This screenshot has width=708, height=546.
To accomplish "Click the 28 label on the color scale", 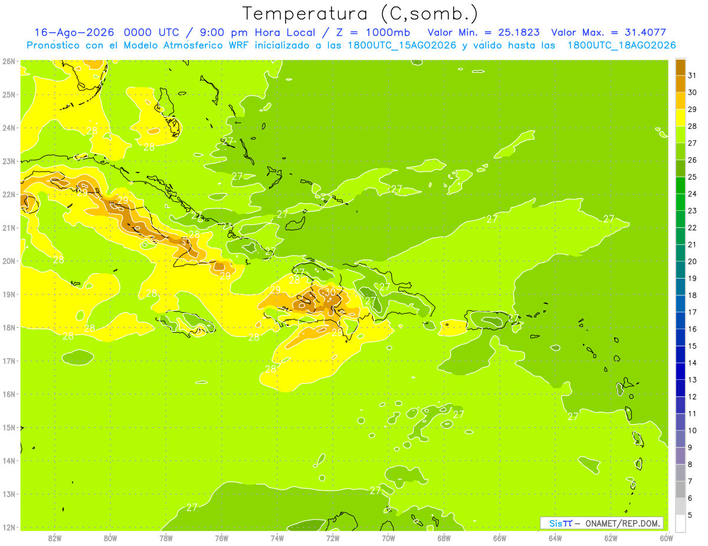I will tap(692, 126).
